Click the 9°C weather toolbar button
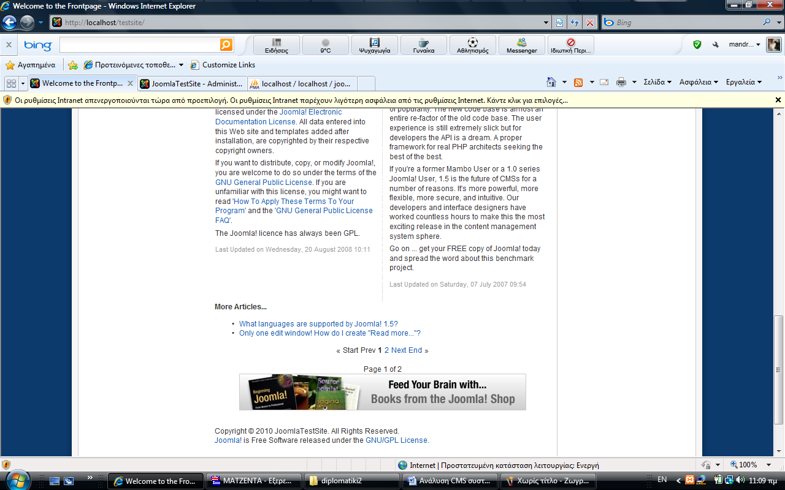The height and width of the screenshot is (490, 785). (x=326, y=45)
